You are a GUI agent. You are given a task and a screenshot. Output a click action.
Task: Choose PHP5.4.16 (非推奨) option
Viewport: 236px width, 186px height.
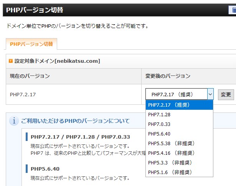pos(179,153)
